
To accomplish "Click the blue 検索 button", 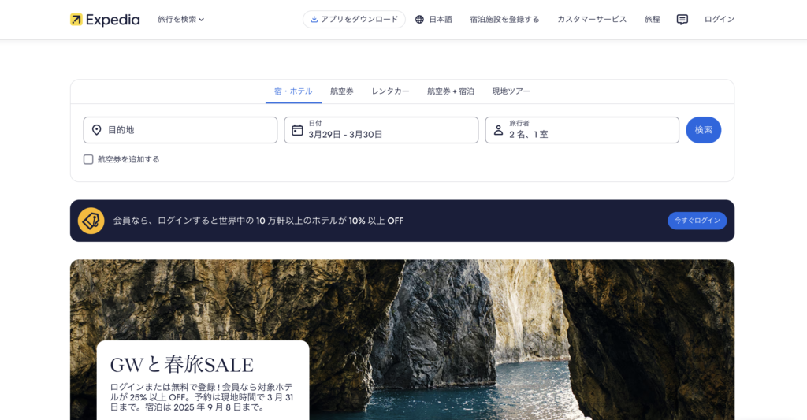I will pyautogui.click(x=704, y=130).
